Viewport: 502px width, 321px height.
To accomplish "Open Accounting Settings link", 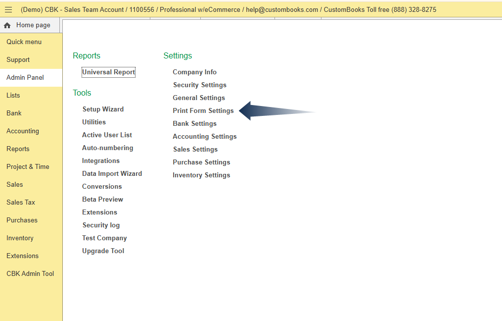I will pos(204,137).
